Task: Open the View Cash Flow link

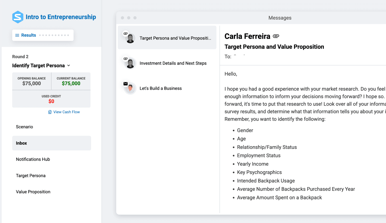Action: tap(66, 112)
